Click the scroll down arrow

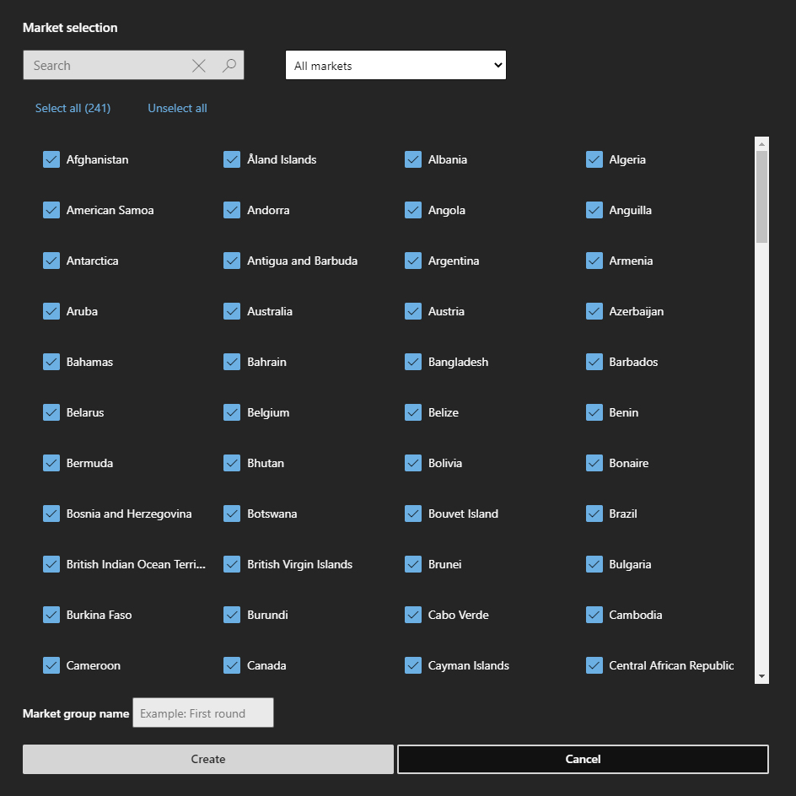pos(761,676)
